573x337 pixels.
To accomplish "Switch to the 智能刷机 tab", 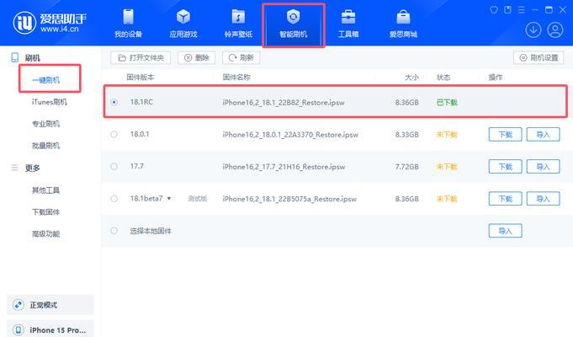I will (x=293, y=24).
